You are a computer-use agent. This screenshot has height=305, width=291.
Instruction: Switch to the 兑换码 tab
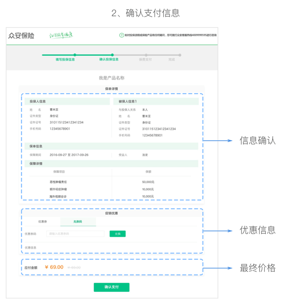[x=78, y=222]
